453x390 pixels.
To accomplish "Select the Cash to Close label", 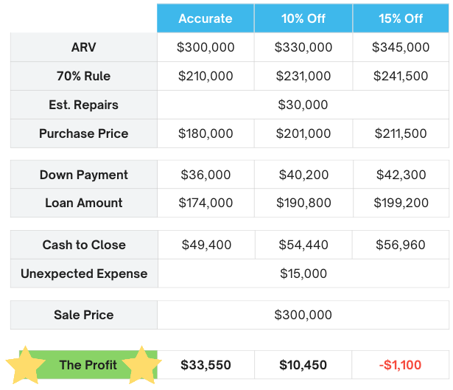I will (x=83, y=245).
